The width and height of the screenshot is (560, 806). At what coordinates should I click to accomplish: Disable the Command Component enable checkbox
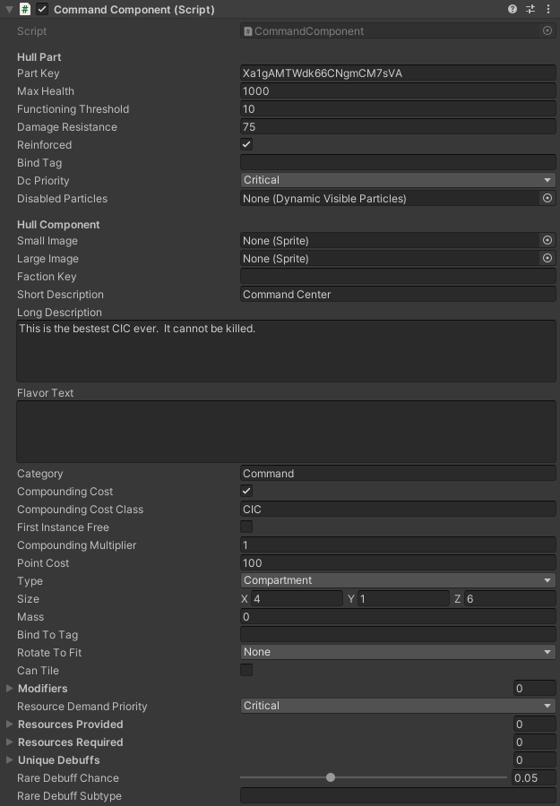click(x=42, y=9)
